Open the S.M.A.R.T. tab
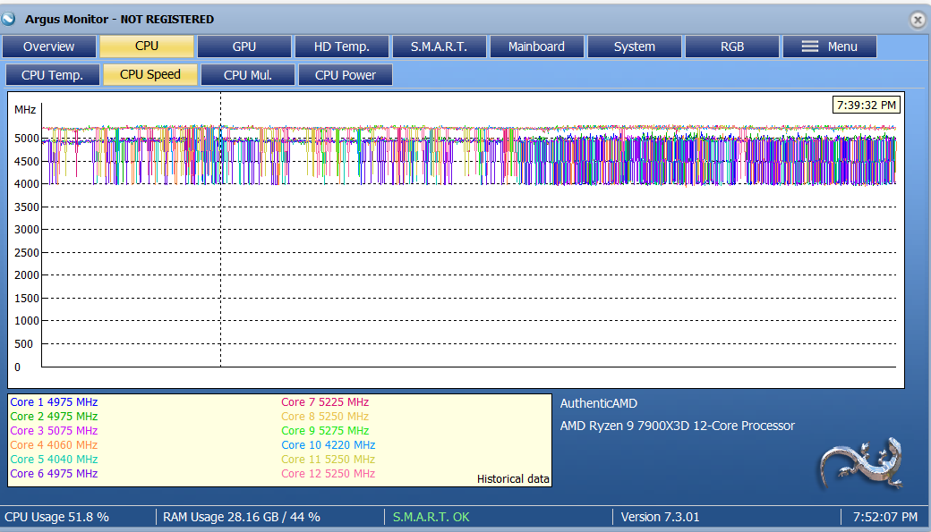 pyautogui.click(x=440, y=46)
